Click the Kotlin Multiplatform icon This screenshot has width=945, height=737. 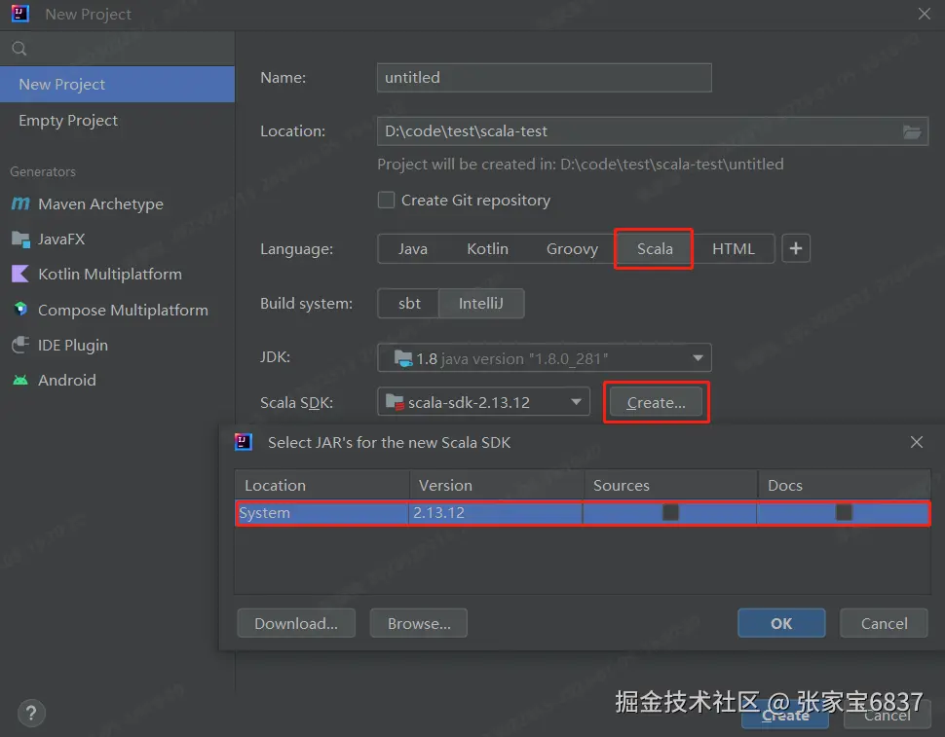pyautogui.click(x=20, y=274)
